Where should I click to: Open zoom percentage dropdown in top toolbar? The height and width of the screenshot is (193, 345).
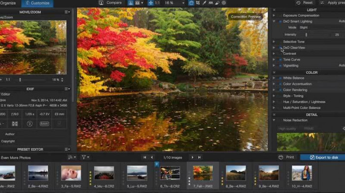click(183, 3)
